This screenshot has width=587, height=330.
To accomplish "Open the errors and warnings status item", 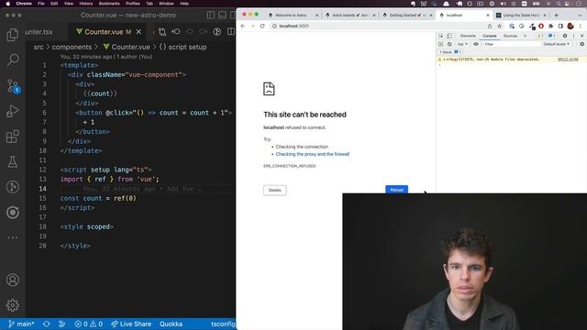I will coord(88,324).
